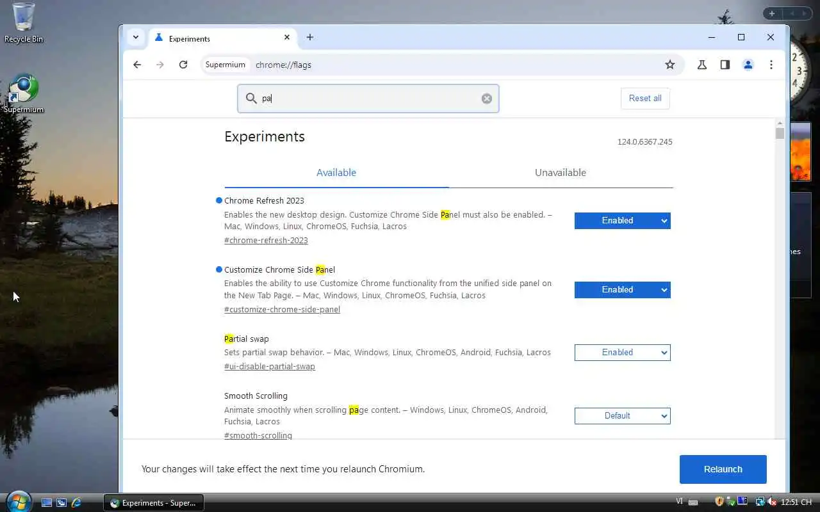Open the #smooth-scrolling link
Viewport: 820px width, 512px height.
(x=258, y=435)
